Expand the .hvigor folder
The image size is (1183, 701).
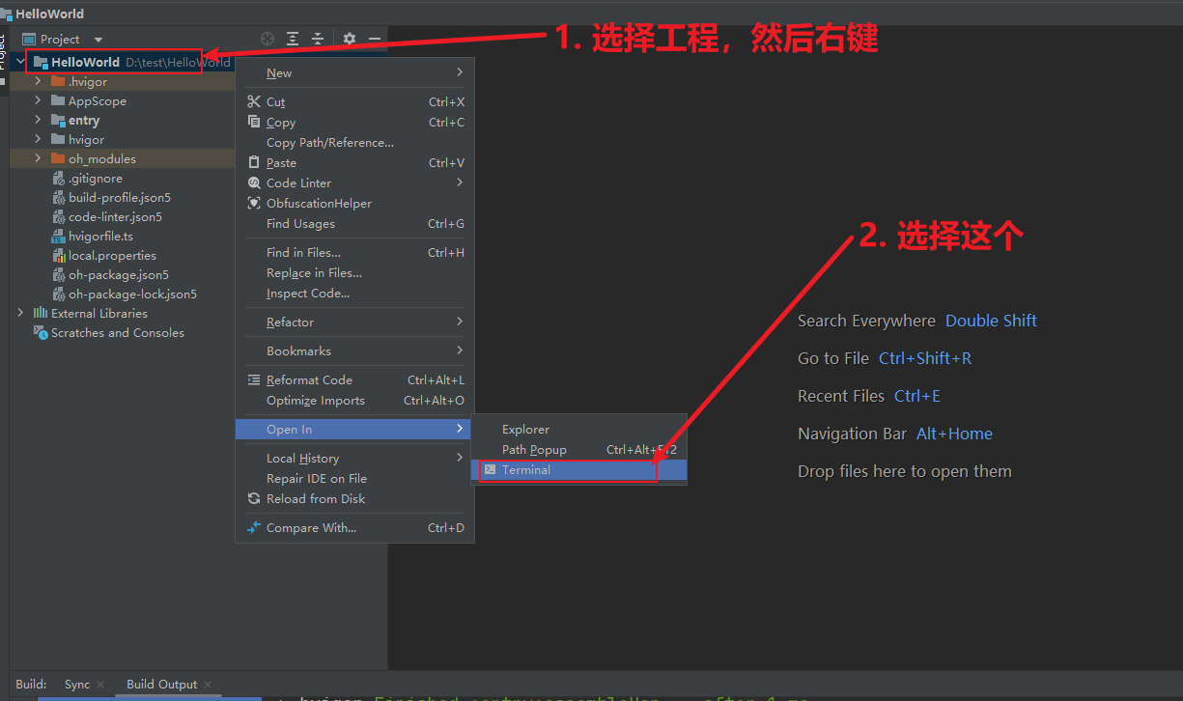point(38,81)
